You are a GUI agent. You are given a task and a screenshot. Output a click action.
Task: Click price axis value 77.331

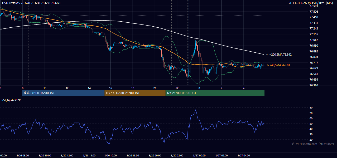click(314, 23)
